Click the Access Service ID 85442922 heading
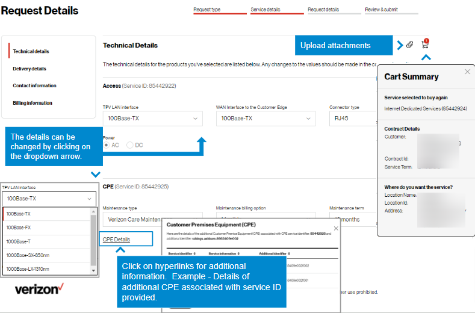Image resolution: width=475 pixels, height=313 pixels. point(139,85)
